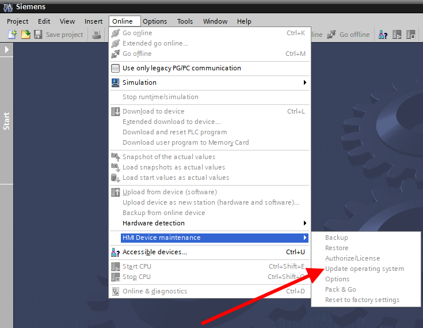Click the vertical Start tab on left sidebar
This screenshot has height=328, width=423.
click(x=6, y=121)
